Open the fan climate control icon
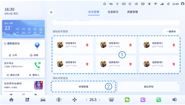185x105 pixels. [x=74, y=100]
